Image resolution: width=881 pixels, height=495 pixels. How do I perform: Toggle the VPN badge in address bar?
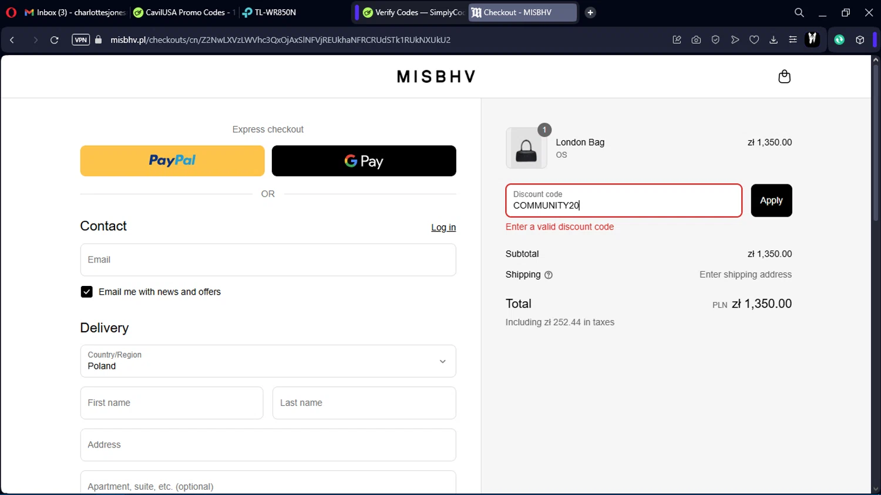click(x=80, y=40)
